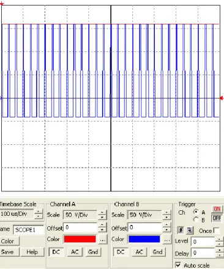Click the Save button
This screenshot has height=269, width=224.
pyautogui.click(x=8, y=252)
